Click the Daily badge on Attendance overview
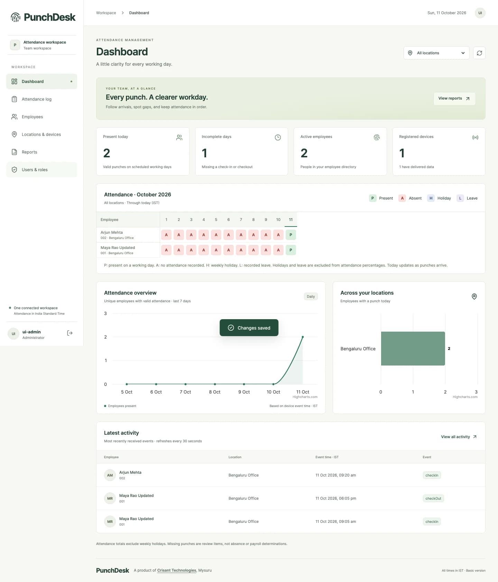The image size is (498, 582). pos(311,296)
